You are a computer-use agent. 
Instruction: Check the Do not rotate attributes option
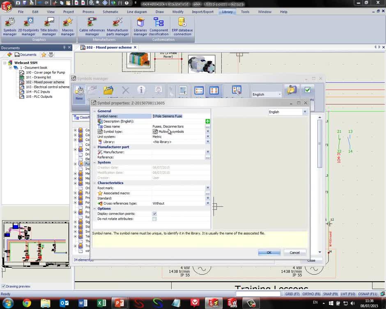(154, 219)
